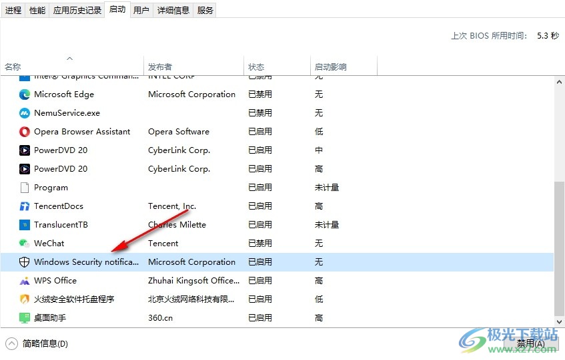This screenshot has width=565, height=360.
Task: Click the Windows Security shield icon
Action: tap(25, 262)
